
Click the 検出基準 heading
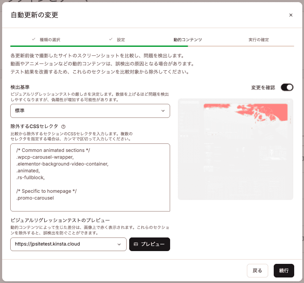coord(20,87)
